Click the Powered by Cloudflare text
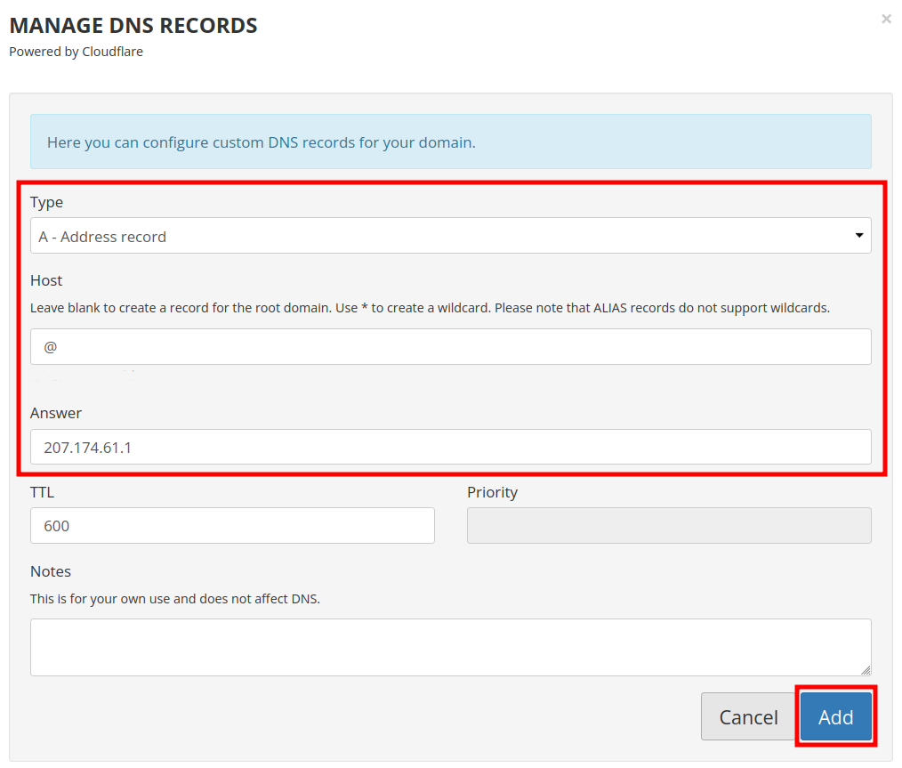Screen dimensions: 902x768 [77, 52]
